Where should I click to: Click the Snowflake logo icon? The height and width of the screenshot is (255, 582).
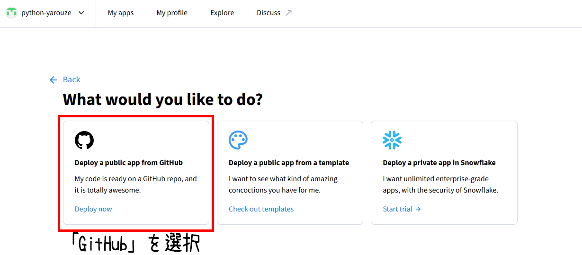tap(392, 140)
